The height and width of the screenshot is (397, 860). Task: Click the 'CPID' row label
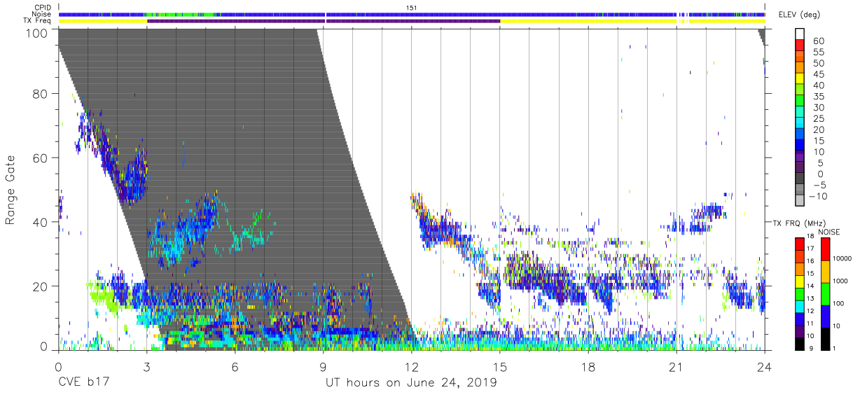(x=42, y=7)
